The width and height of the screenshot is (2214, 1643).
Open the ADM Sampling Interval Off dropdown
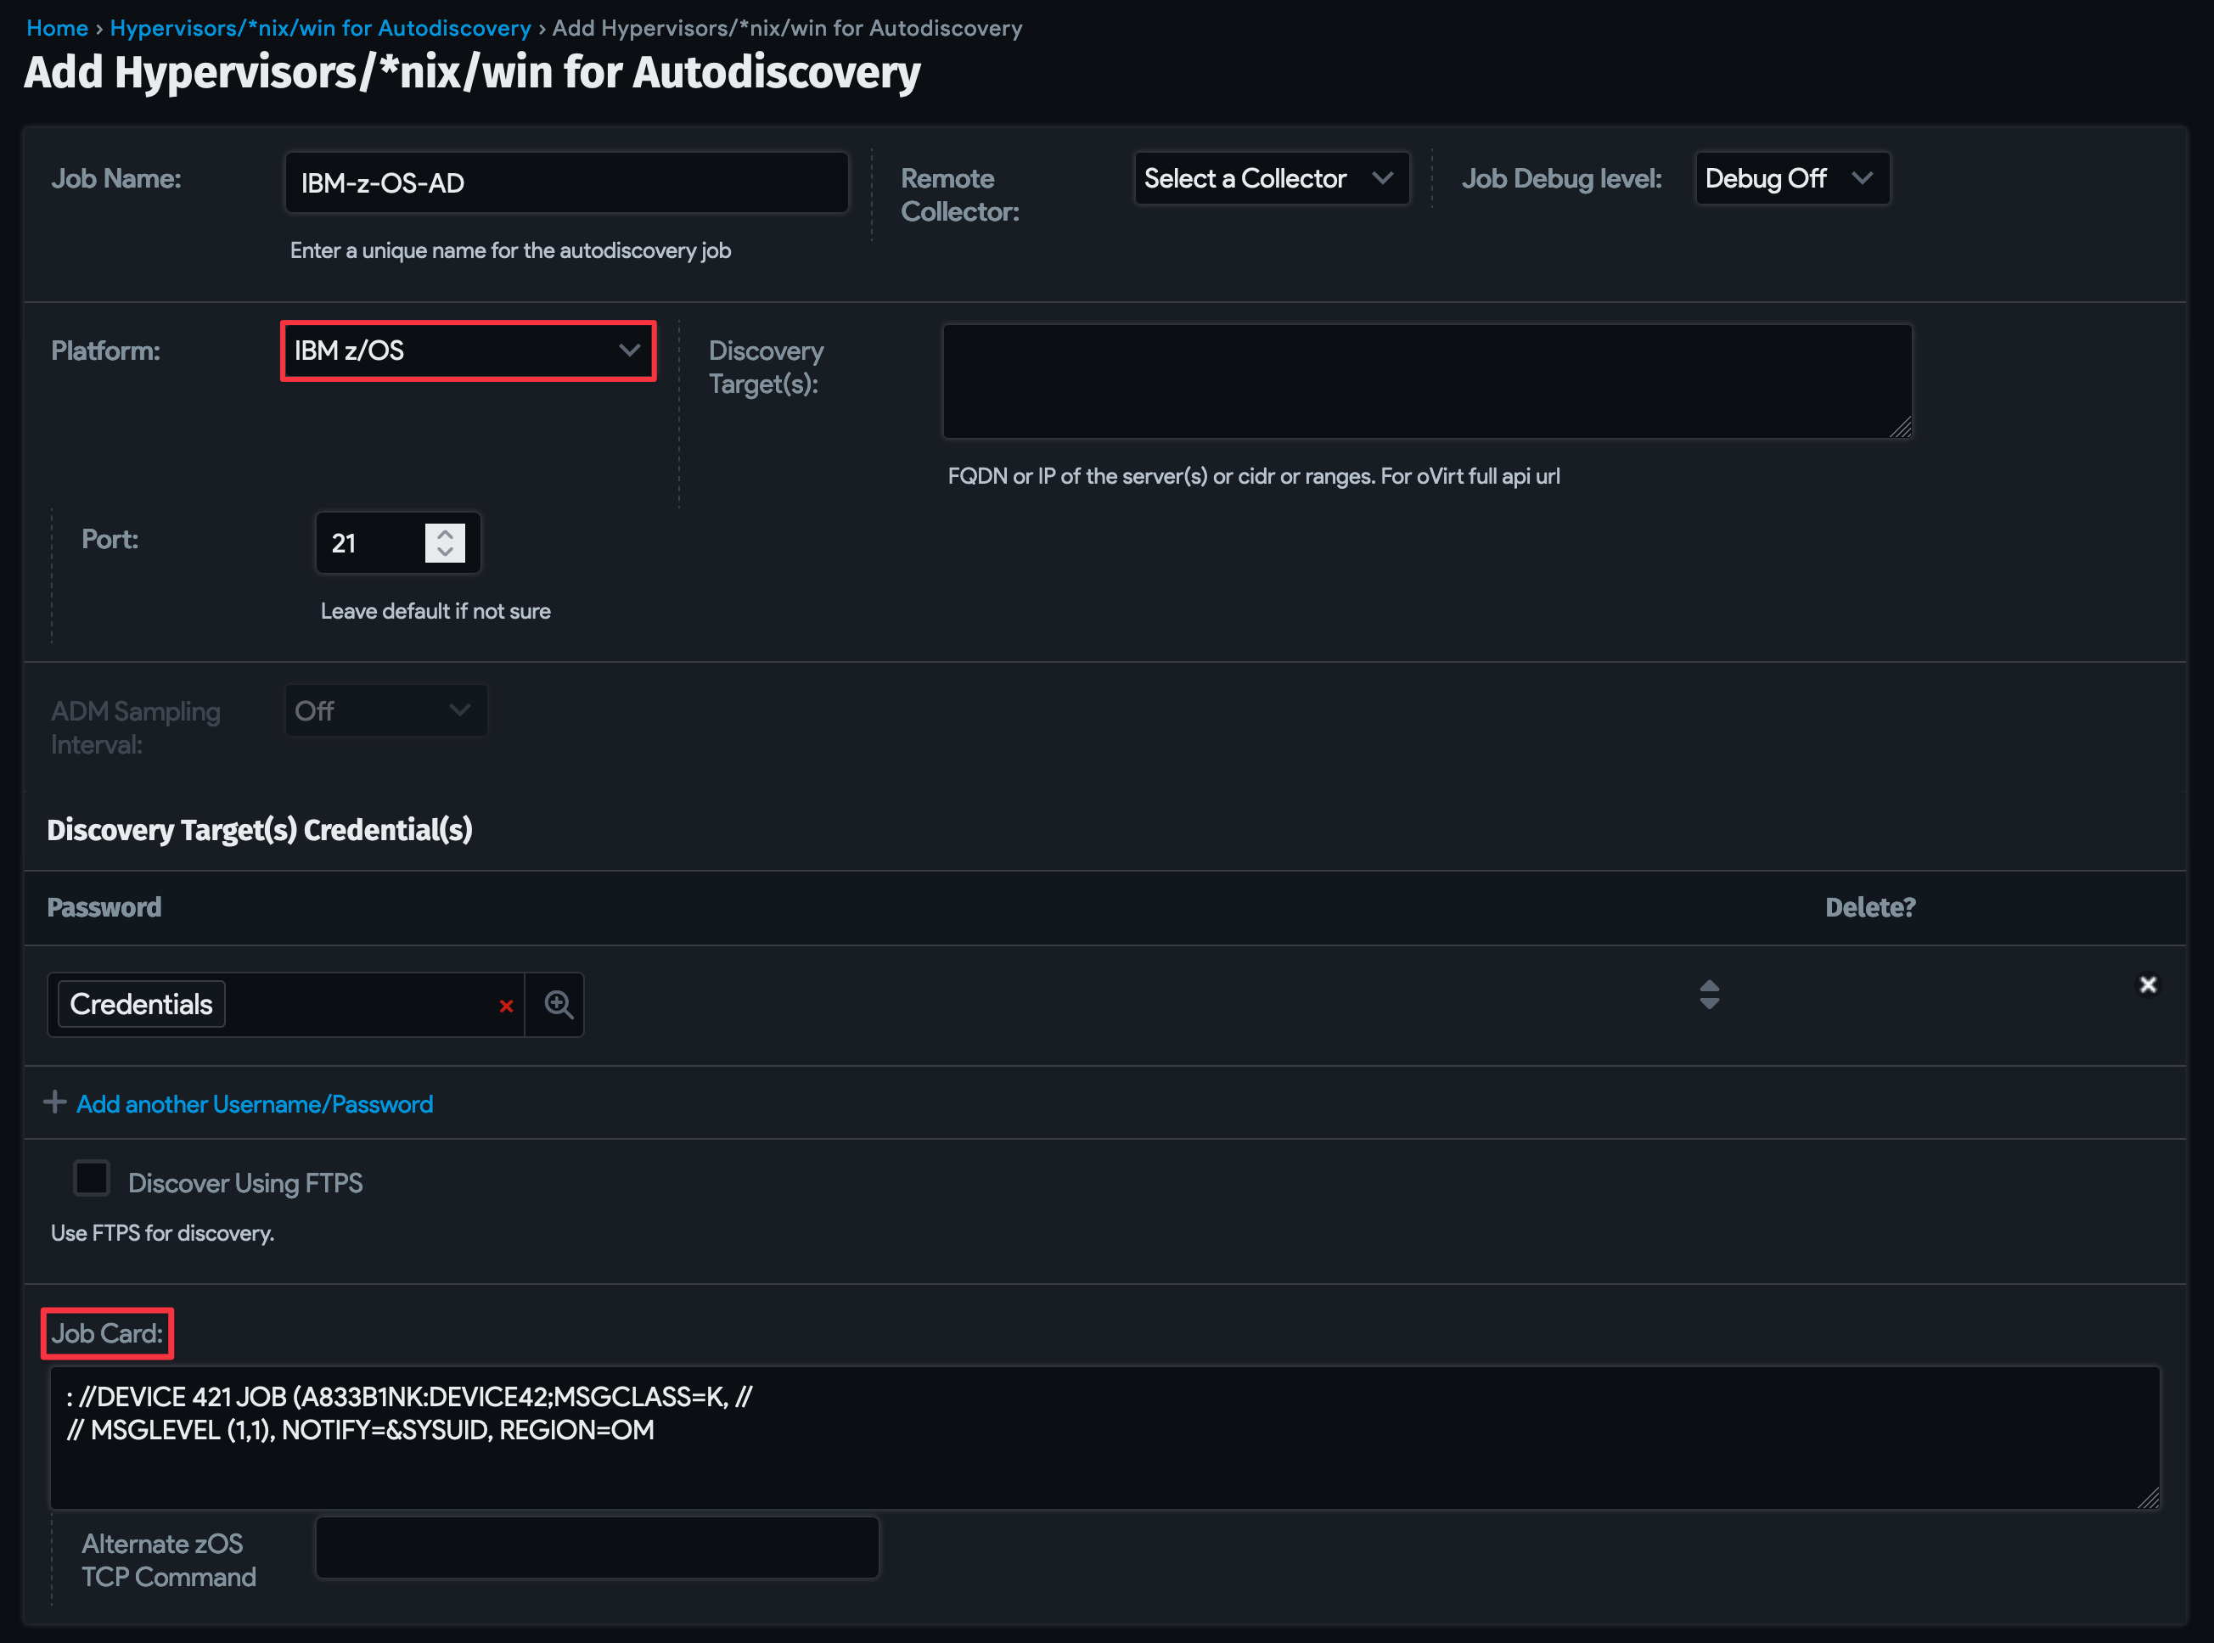click(x=385, y=711)
